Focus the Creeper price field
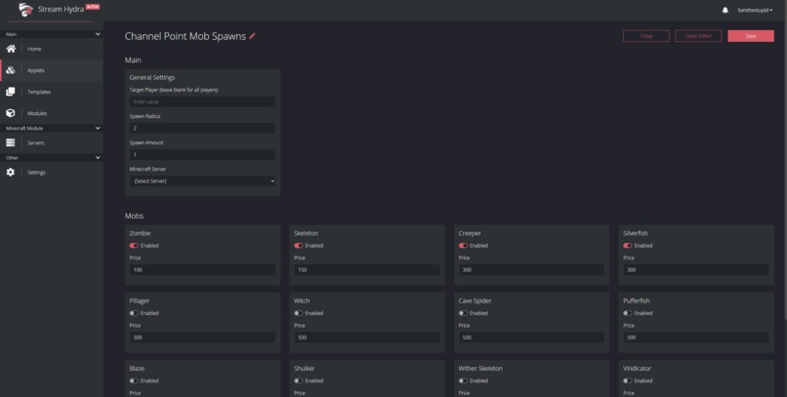 (x=531, y=269)
